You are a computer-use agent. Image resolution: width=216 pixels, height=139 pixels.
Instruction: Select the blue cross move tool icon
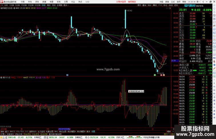(x=214, y=65)
